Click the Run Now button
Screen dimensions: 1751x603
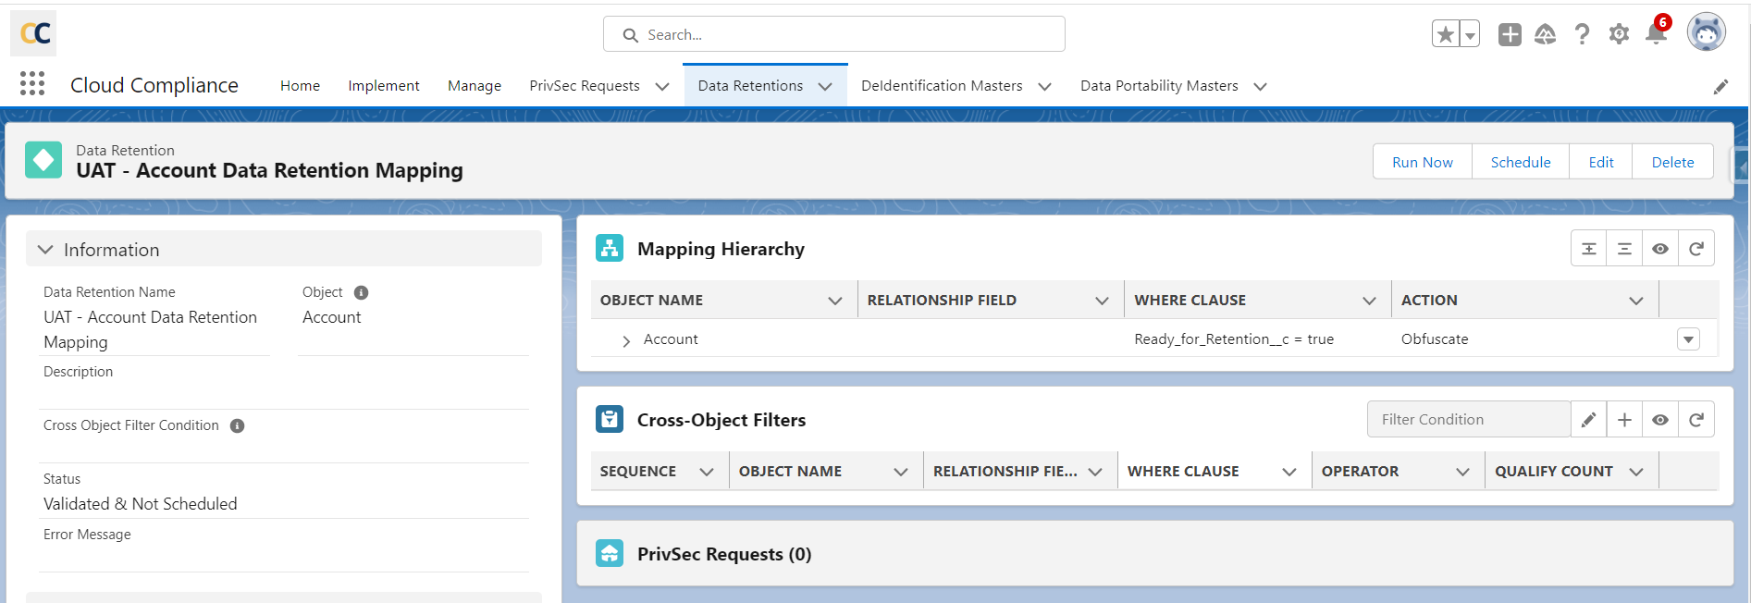coord(1422,162)
